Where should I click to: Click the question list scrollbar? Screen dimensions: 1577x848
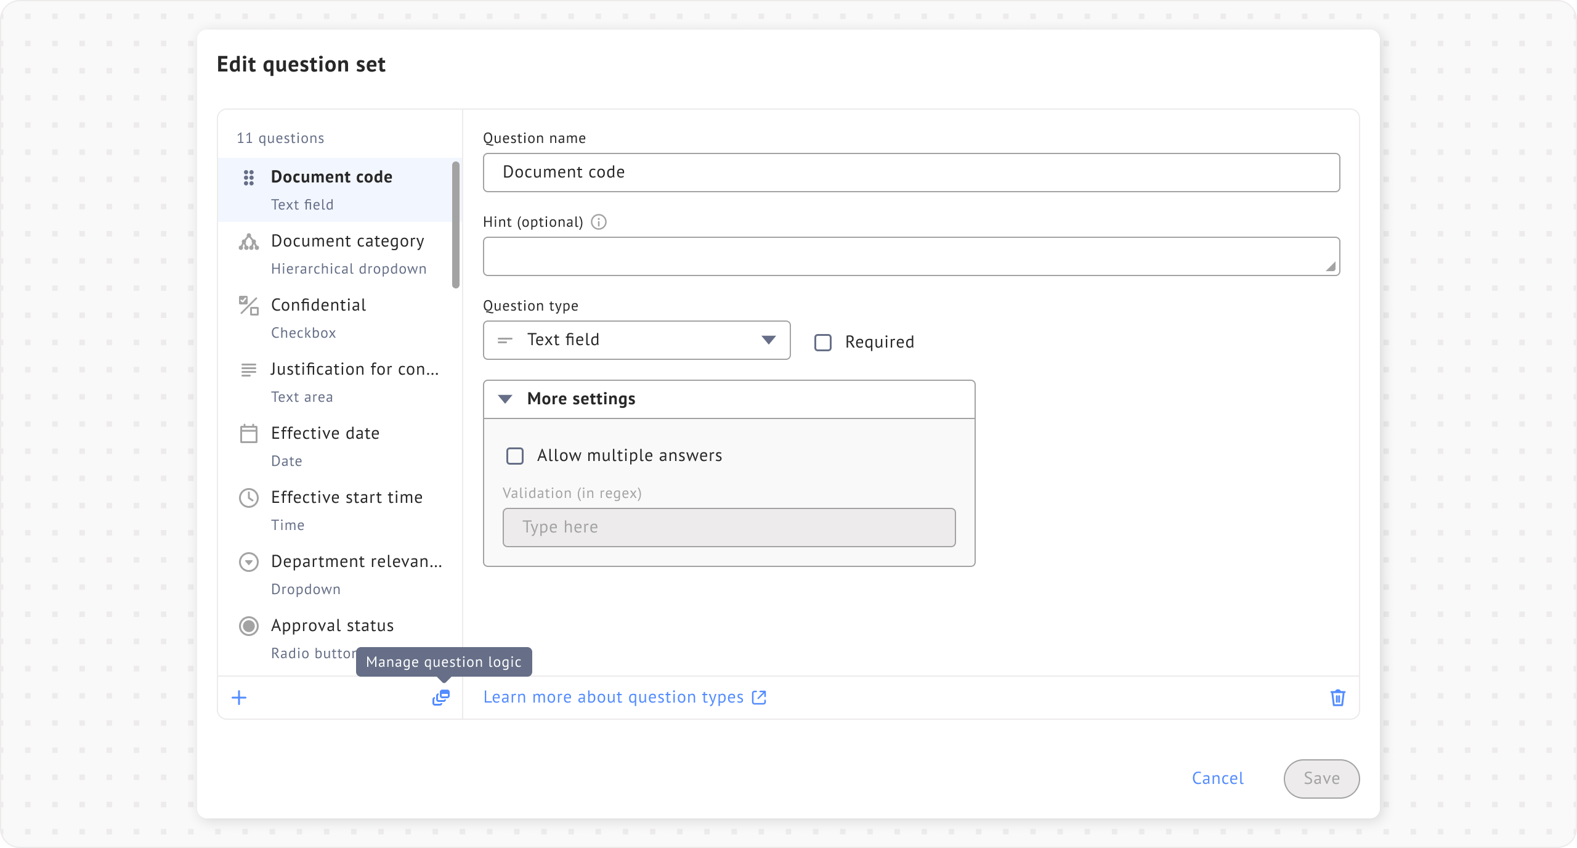click(x=456, y=224)
